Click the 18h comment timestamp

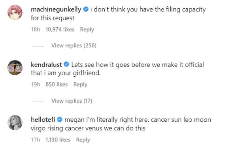[36, 30]
